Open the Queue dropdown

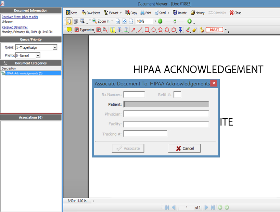click(55, 48)
